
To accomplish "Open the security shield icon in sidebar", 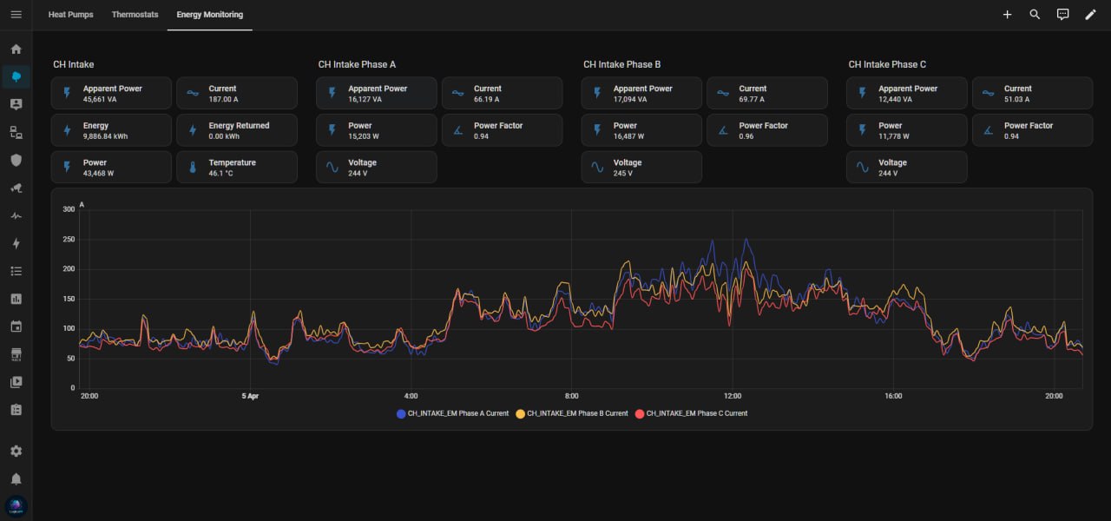I will pyautogui.click(x=16, y=160).
